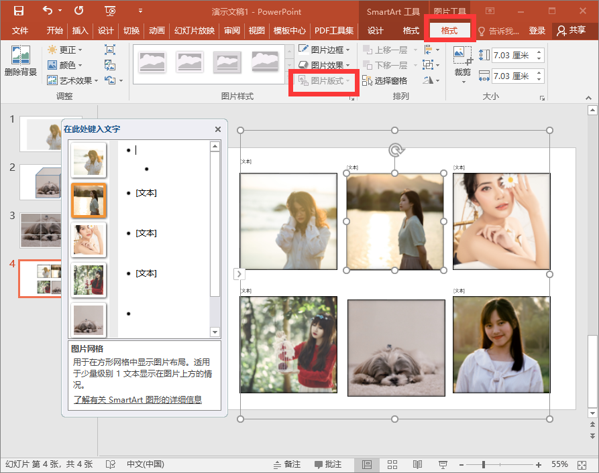The image size is (599, 473).
Task: Expand customize quick access toolbar arrow
Action: 140,11
